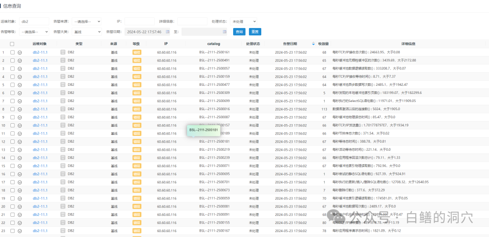This screenshot has width=489, height=237.
Task: Click DB2 type icon in row 3
Action: [62, 69]
